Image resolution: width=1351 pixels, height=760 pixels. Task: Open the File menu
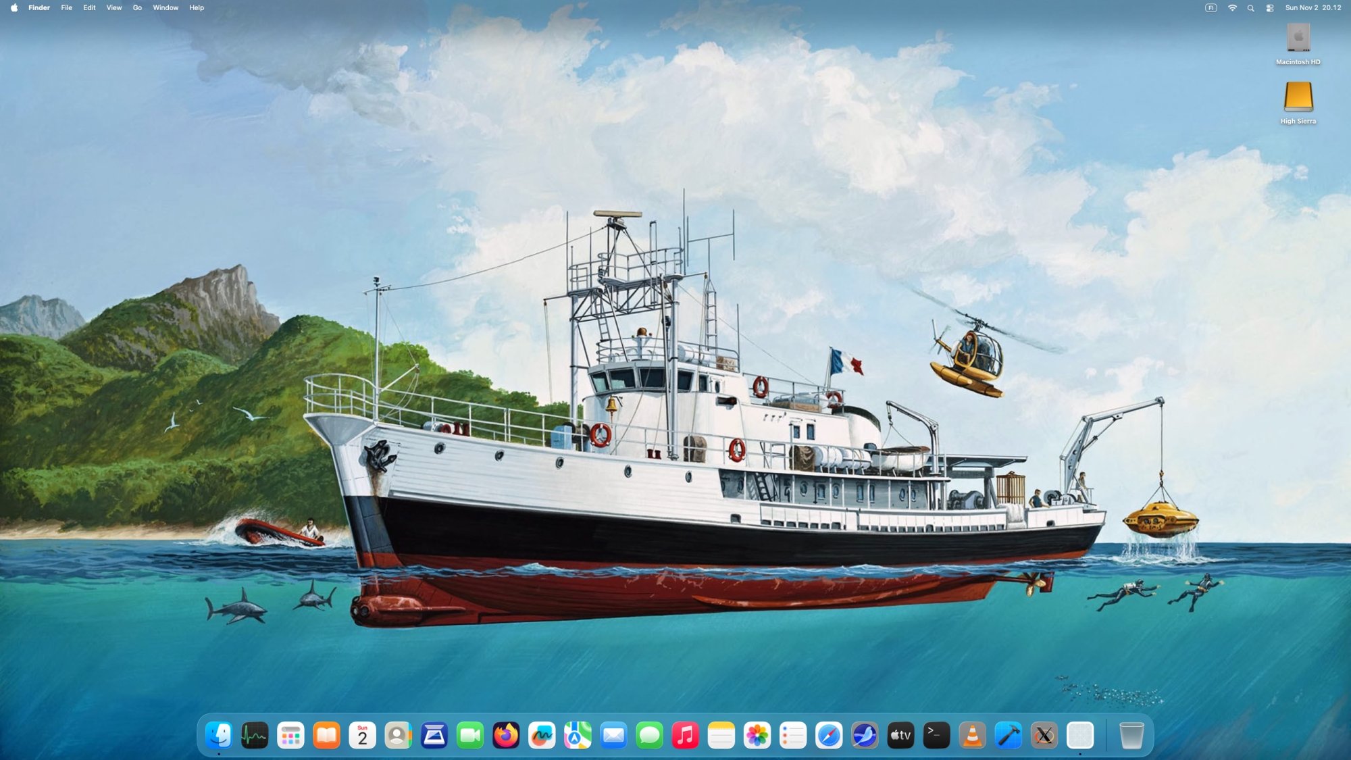tap(66, 7)
